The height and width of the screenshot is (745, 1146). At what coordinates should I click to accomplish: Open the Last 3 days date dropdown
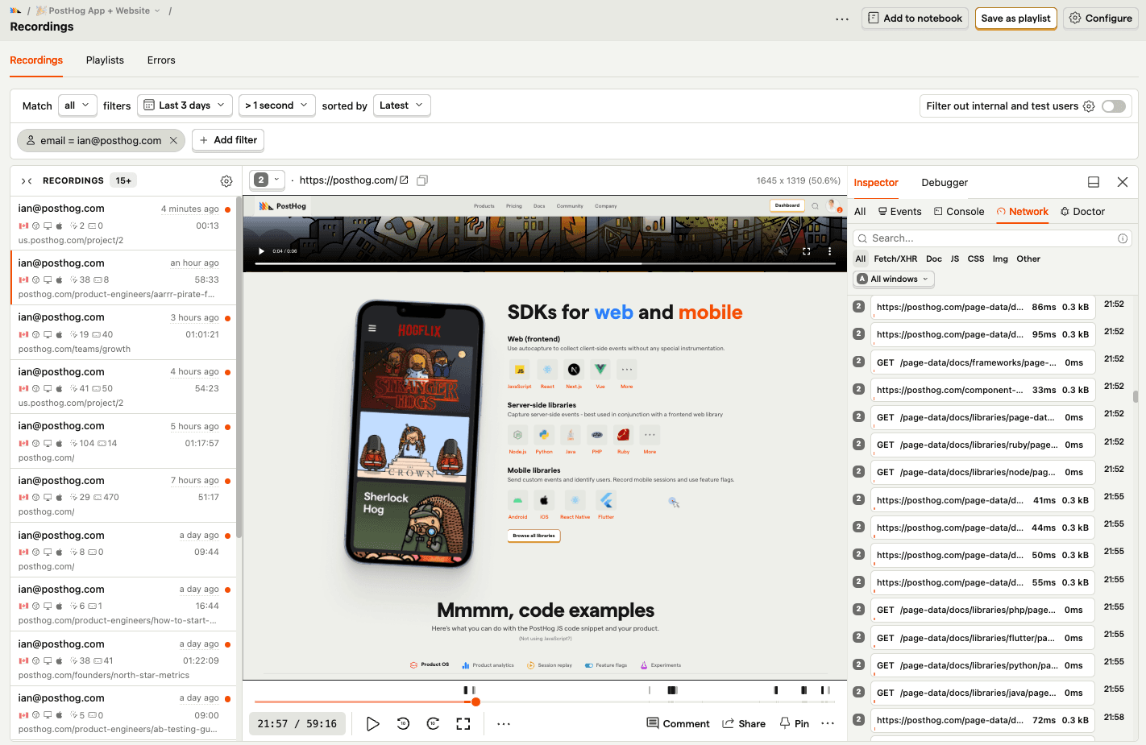(185, 106)
